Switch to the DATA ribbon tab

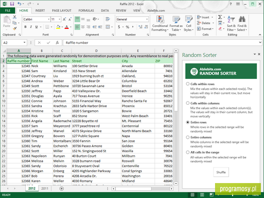pyautogui.click(x=105, y=10)
